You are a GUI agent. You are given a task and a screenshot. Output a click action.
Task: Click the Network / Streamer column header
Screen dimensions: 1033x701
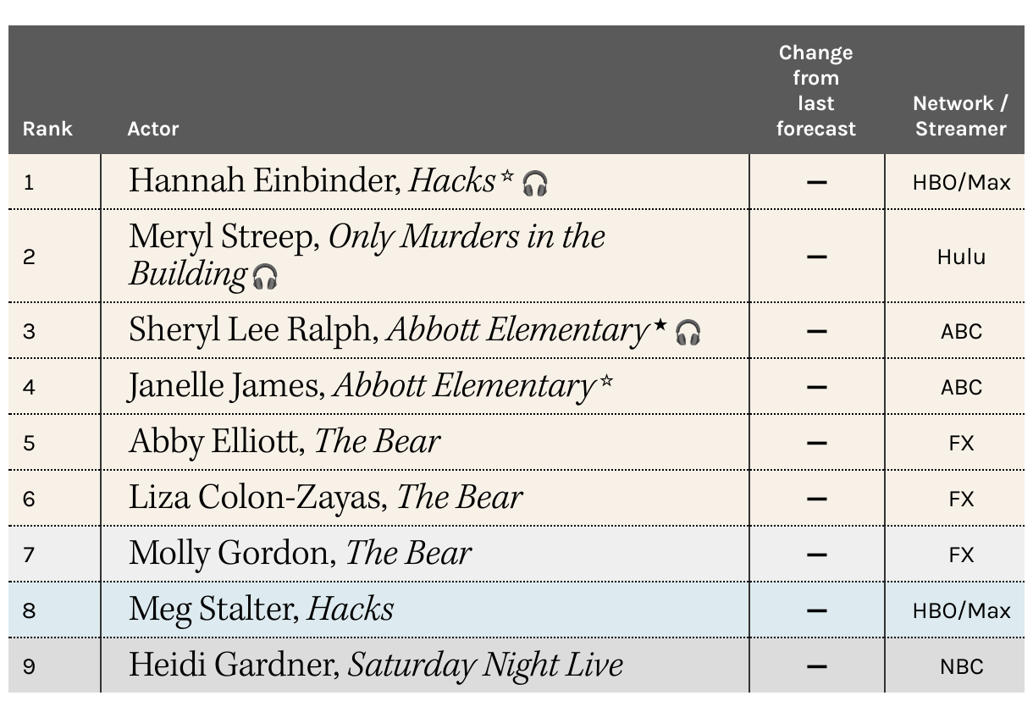click(961, 116)
